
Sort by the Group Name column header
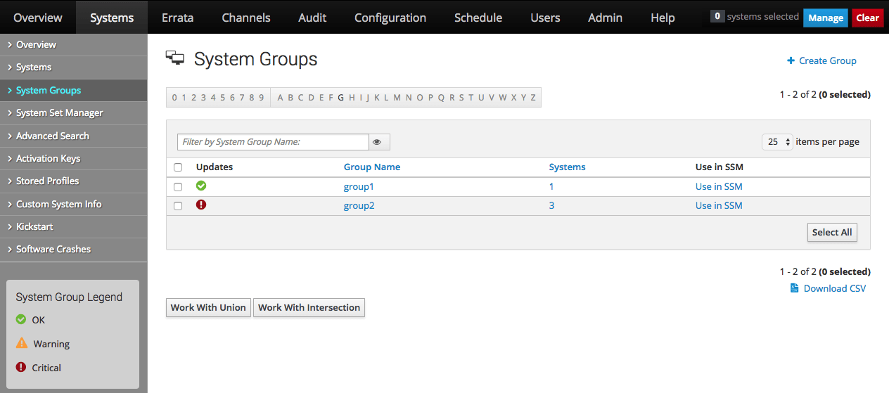click(x=372, y=167)
